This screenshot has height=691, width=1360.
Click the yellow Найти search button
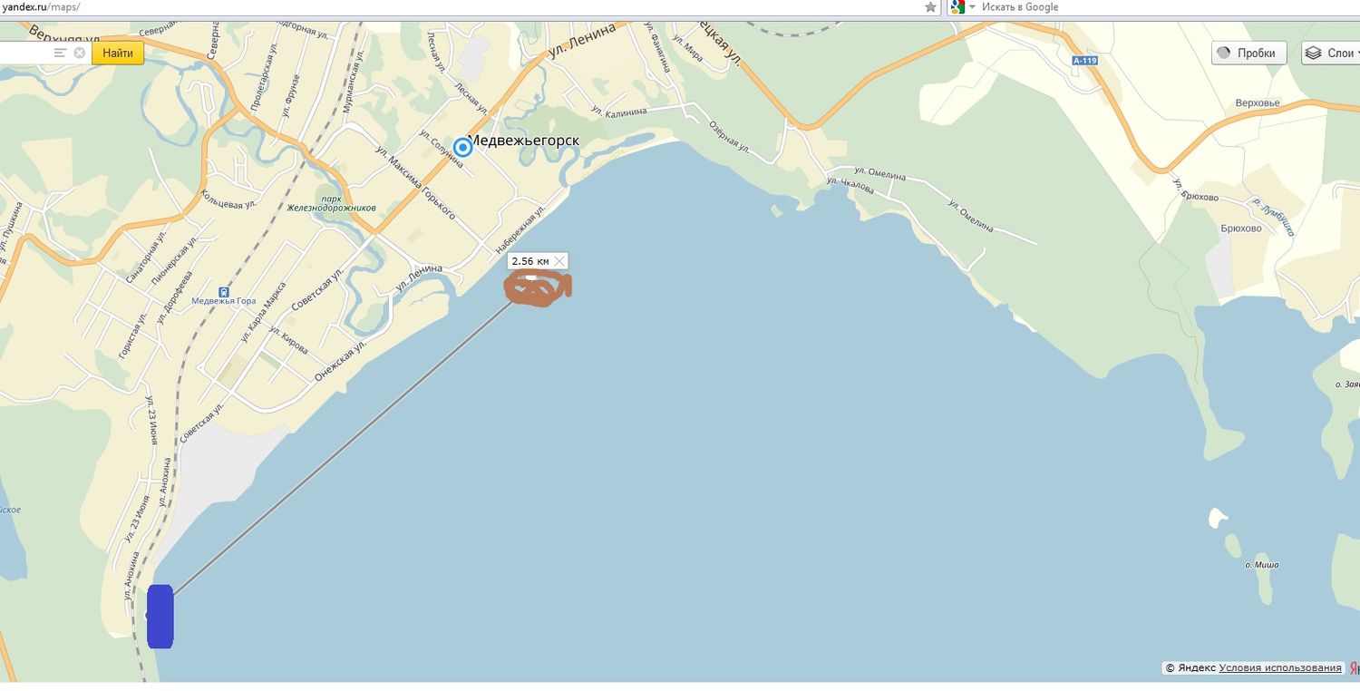point(118,53)
